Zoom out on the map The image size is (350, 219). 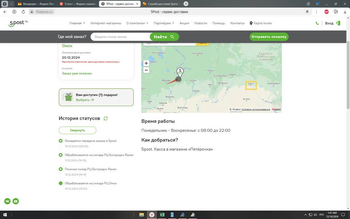146,70
